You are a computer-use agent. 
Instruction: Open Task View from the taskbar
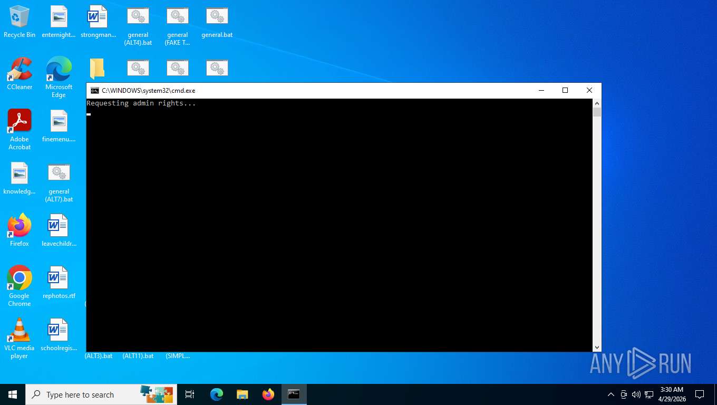(190, 394)
